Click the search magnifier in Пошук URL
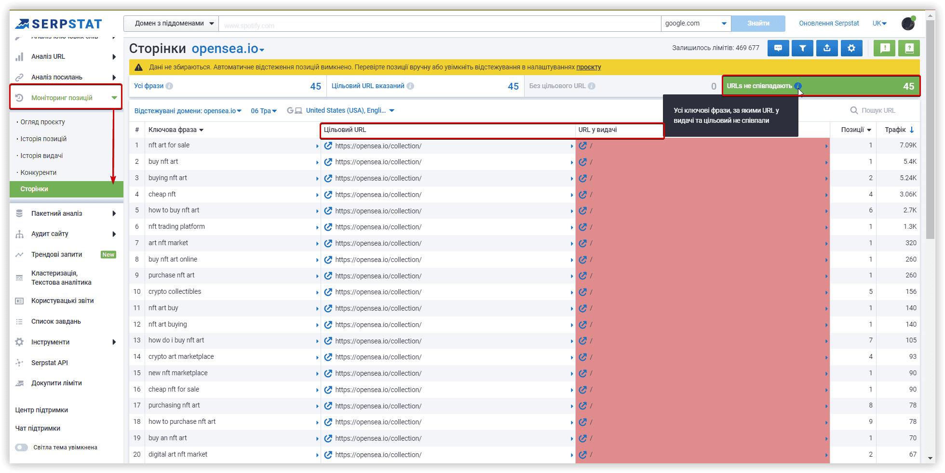 (854, 110)
